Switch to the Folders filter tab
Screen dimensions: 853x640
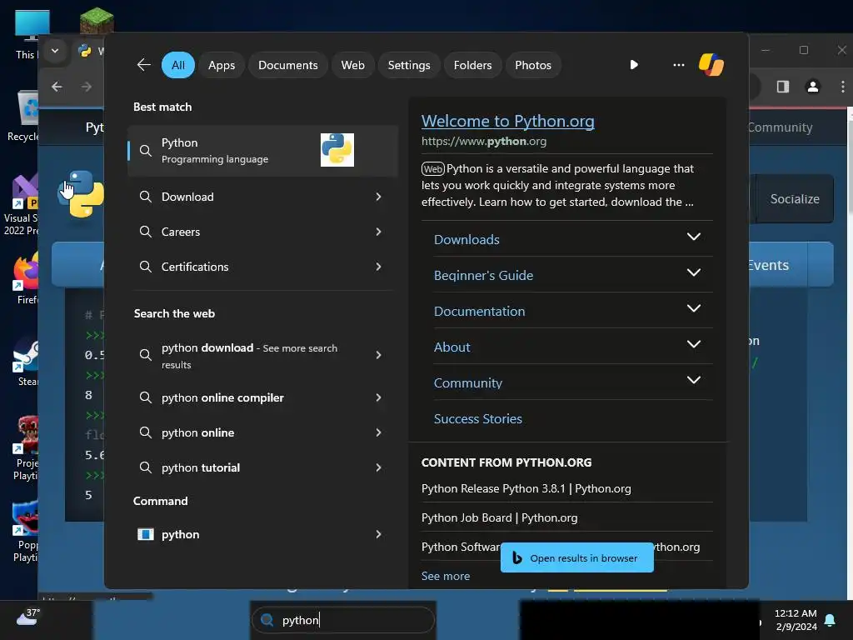pos(472,65)
